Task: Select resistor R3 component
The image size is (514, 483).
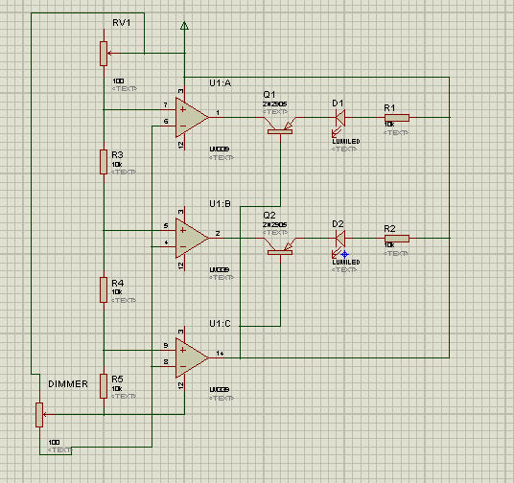Action: tap(104, 162)
